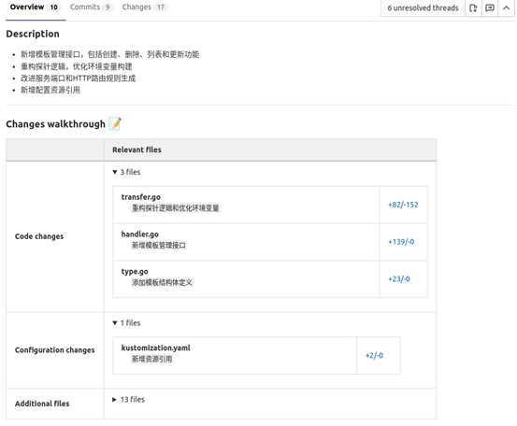Select the kustomization.yaml file entry
The width and height of the screenshot is (517, 426).
pyautogui.click(x=155, y=348)
